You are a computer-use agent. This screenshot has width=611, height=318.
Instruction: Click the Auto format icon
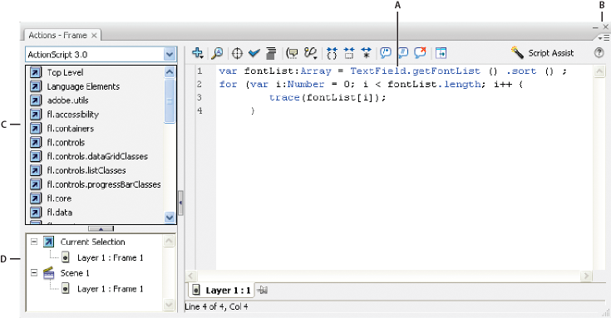click(x=271, y=53)
